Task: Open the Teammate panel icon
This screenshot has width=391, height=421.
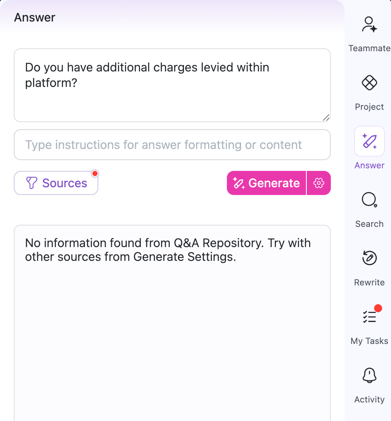Action: [369, 25]
